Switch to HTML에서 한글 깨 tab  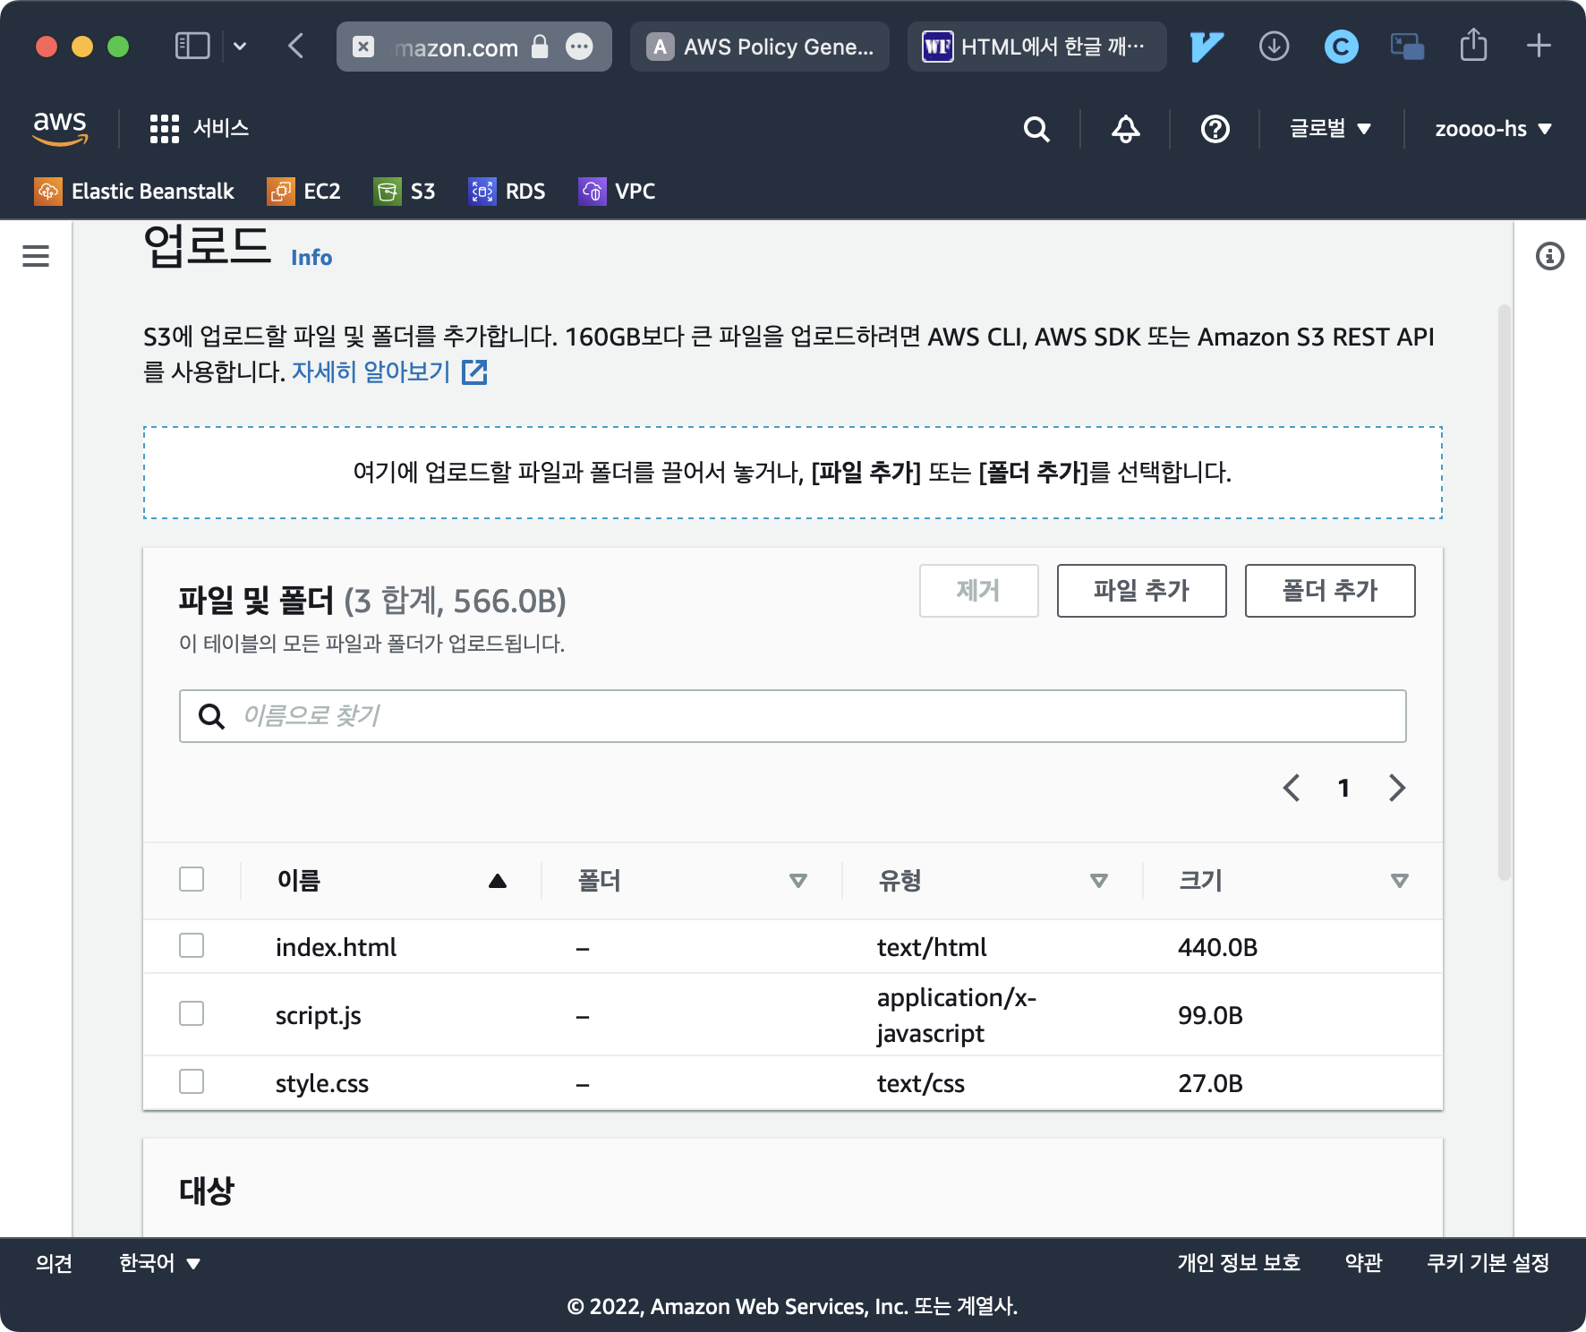(x=1037, y=47)
